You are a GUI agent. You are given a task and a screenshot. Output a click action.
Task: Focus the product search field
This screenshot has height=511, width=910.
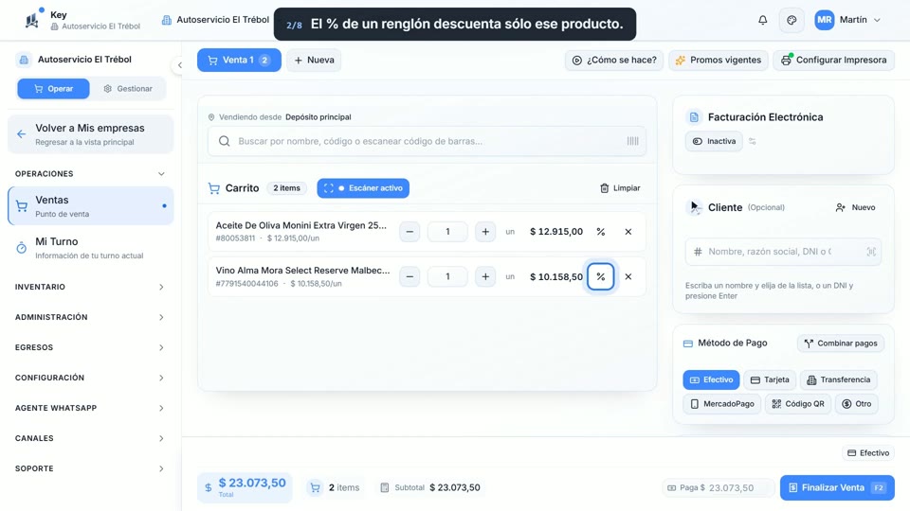(427, 141)
